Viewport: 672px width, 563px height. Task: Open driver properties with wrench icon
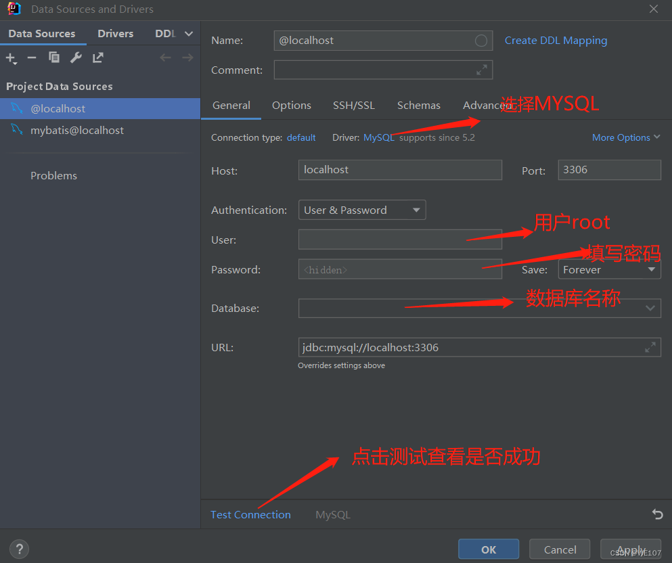(76, 58)
